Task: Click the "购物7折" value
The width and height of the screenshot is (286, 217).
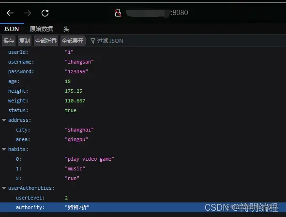Action: tap(77, 207)
